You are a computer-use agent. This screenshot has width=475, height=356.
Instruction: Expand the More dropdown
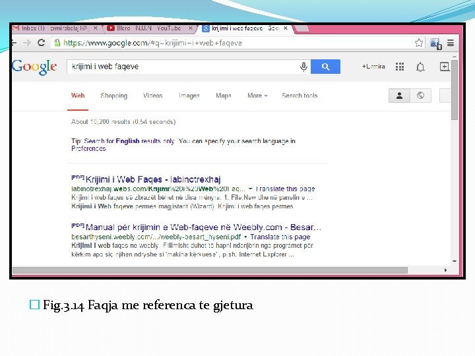tap(257, 96)
